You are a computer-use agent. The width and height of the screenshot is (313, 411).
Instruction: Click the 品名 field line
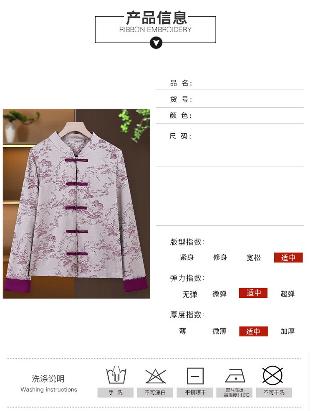click(x=230, y=83)
